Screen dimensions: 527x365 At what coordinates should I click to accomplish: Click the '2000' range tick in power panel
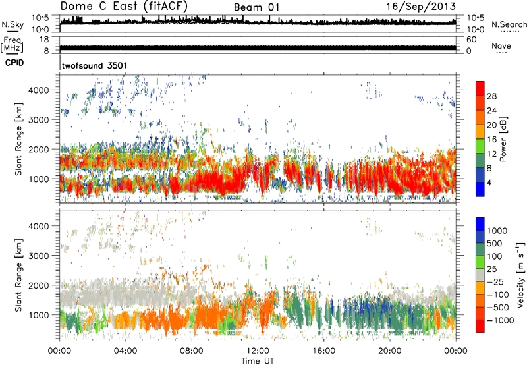39,149
